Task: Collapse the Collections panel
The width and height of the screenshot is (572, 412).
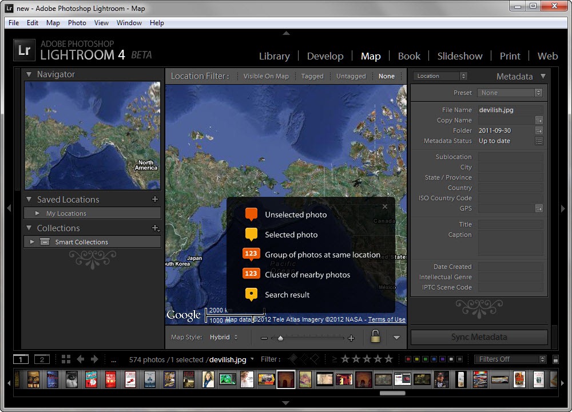Action: coord(29,228)
